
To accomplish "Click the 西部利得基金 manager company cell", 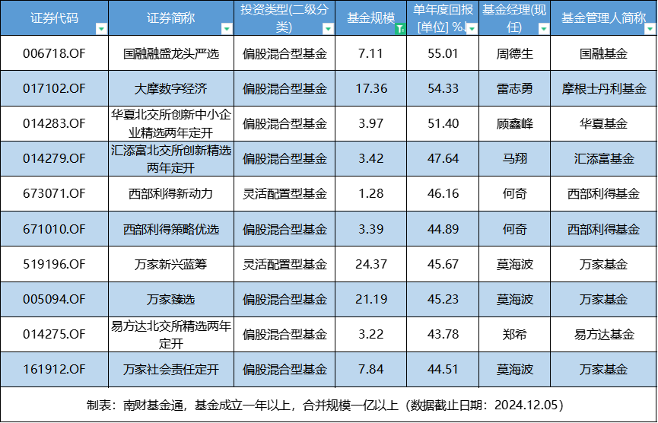I will coord(603,229).
